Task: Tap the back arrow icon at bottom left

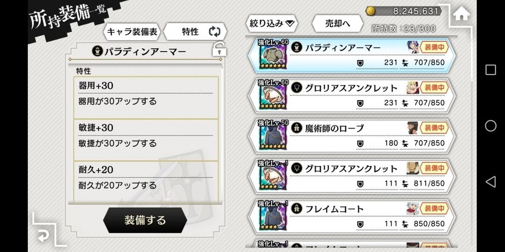Action: click(x=44, y=234)
